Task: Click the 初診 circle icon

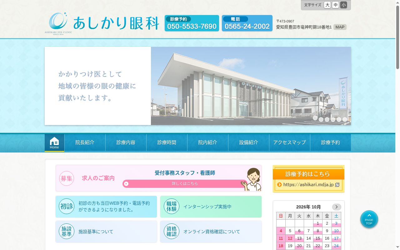Action: 67,207
